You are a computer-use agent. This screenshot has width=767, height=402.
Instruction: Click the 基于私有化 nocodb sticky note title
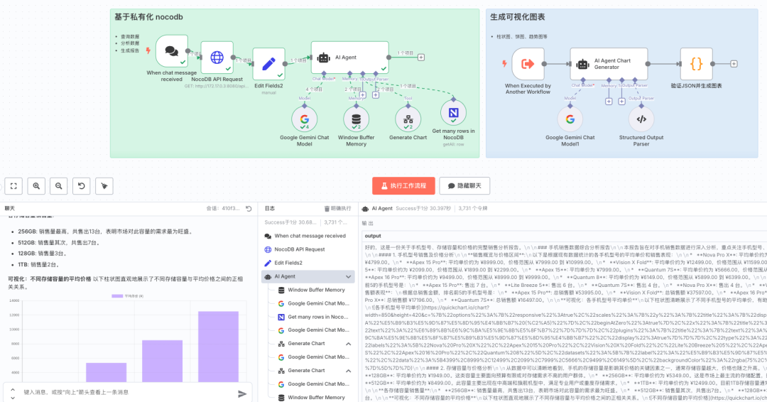tap(148, 17)
